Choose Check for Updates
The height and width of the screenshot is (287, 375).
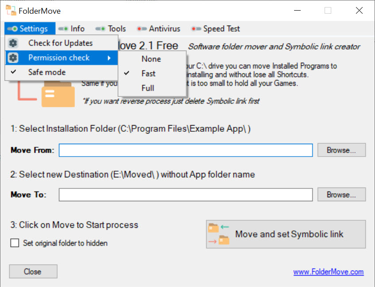(x=61, y=43)
